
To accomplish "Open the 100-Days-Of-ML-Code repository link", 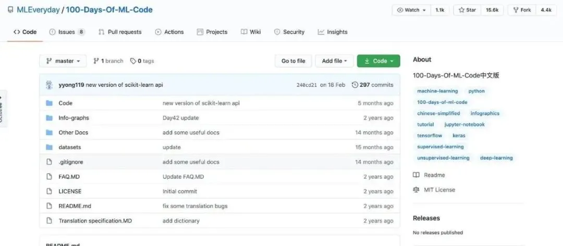I will point(109,10).
